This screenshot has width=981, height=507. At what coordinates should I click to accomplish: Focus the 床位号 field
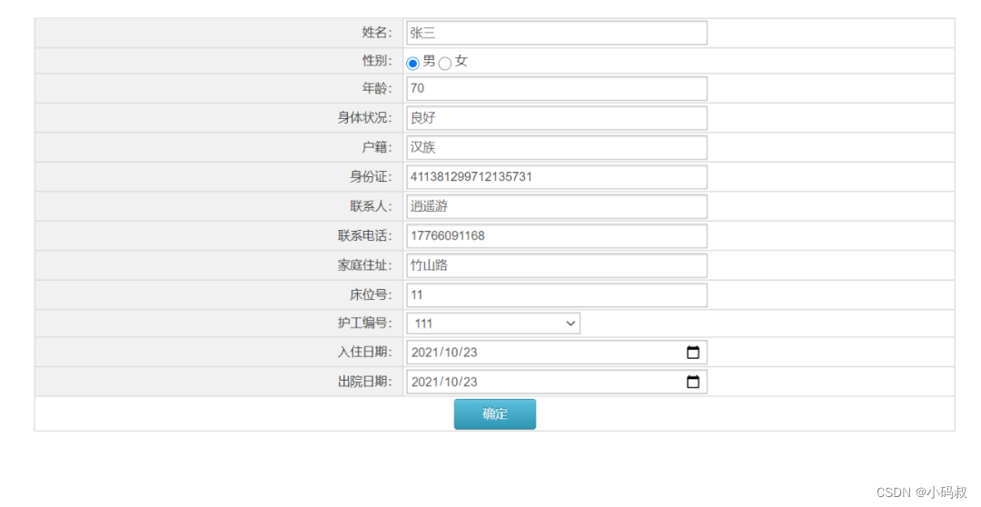pos(557,294)
